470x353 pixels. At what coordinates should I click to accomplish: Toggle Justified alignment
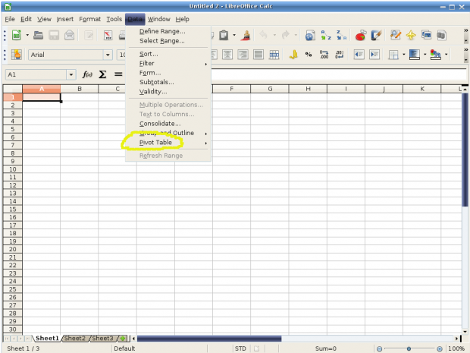(x=258, y=55)
